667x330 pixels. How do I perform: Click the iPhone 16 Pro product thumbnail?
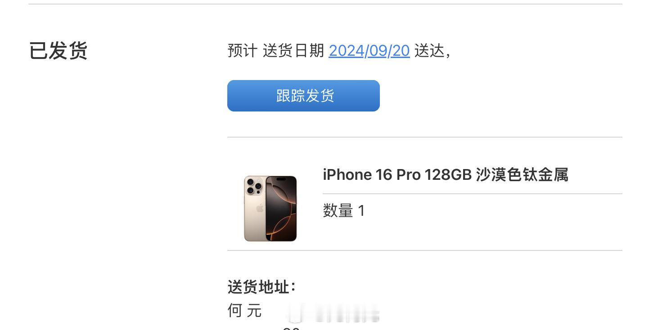270,209
